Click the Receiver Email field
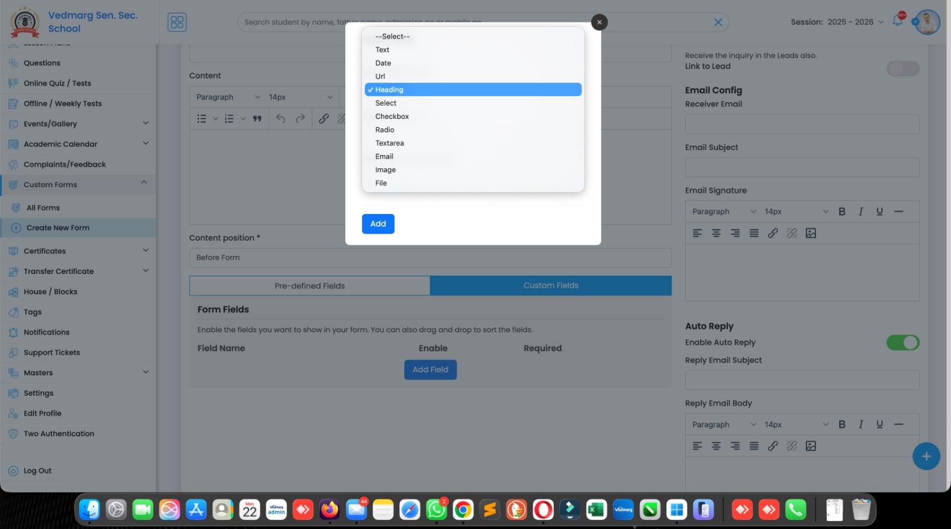Viewport: 951px width, 529px height. point(802,124)
